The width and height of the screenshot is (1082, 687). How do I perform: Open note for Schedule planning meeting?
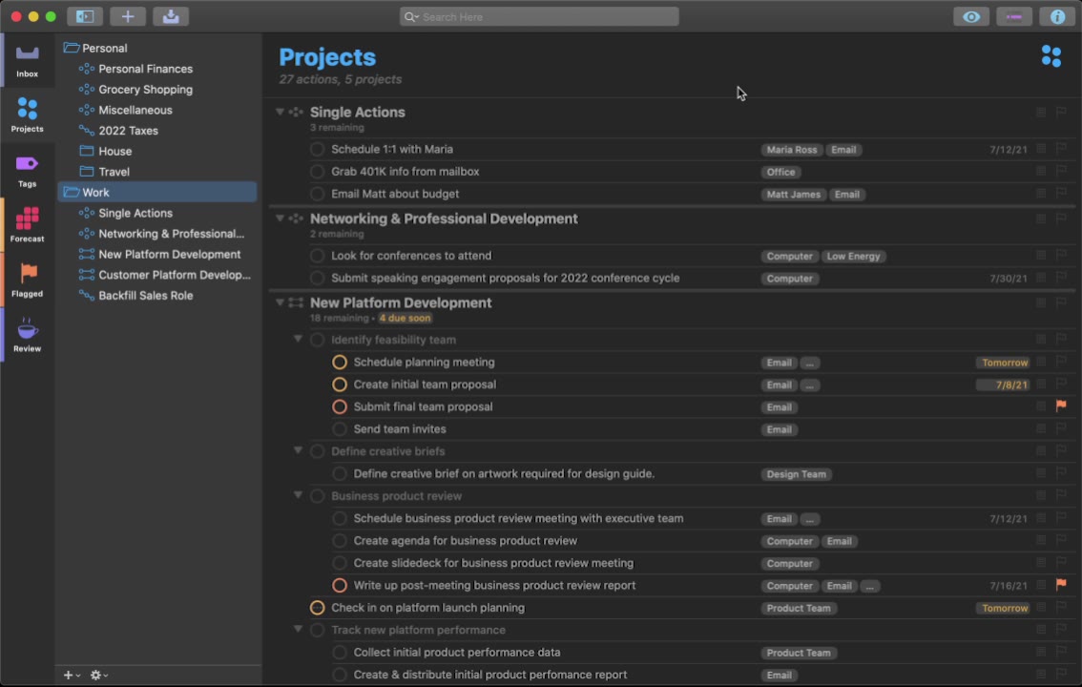click(x=1041, y=362)
